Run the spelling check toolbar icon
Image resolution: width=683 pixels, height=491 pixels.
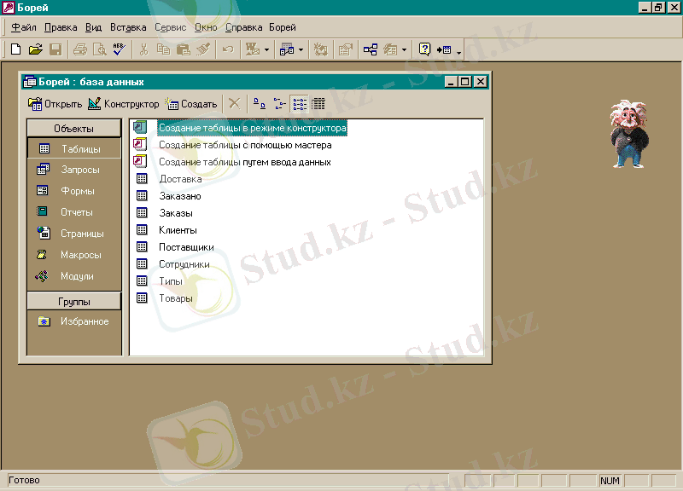pos(120,50)
